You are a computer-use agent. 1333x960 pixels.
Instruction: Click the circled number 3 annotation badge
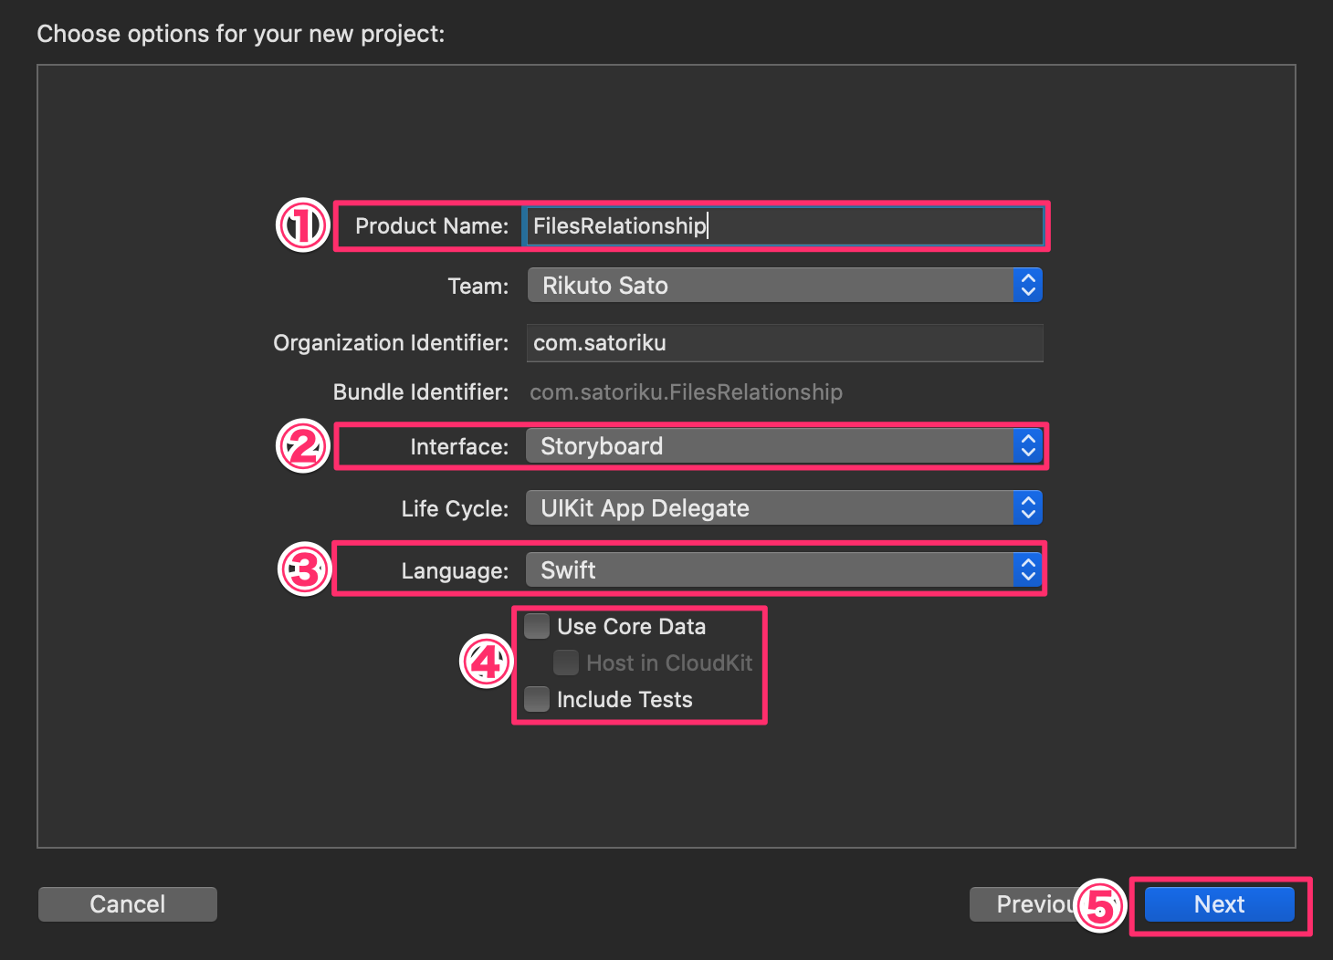pos(303,570)
